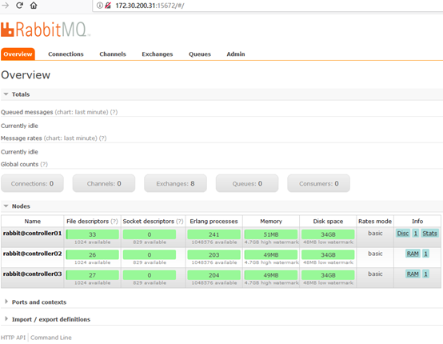This screenshot has width=443, height=344.
Task: Click the Overview page heading
Action: coord(26,75)
